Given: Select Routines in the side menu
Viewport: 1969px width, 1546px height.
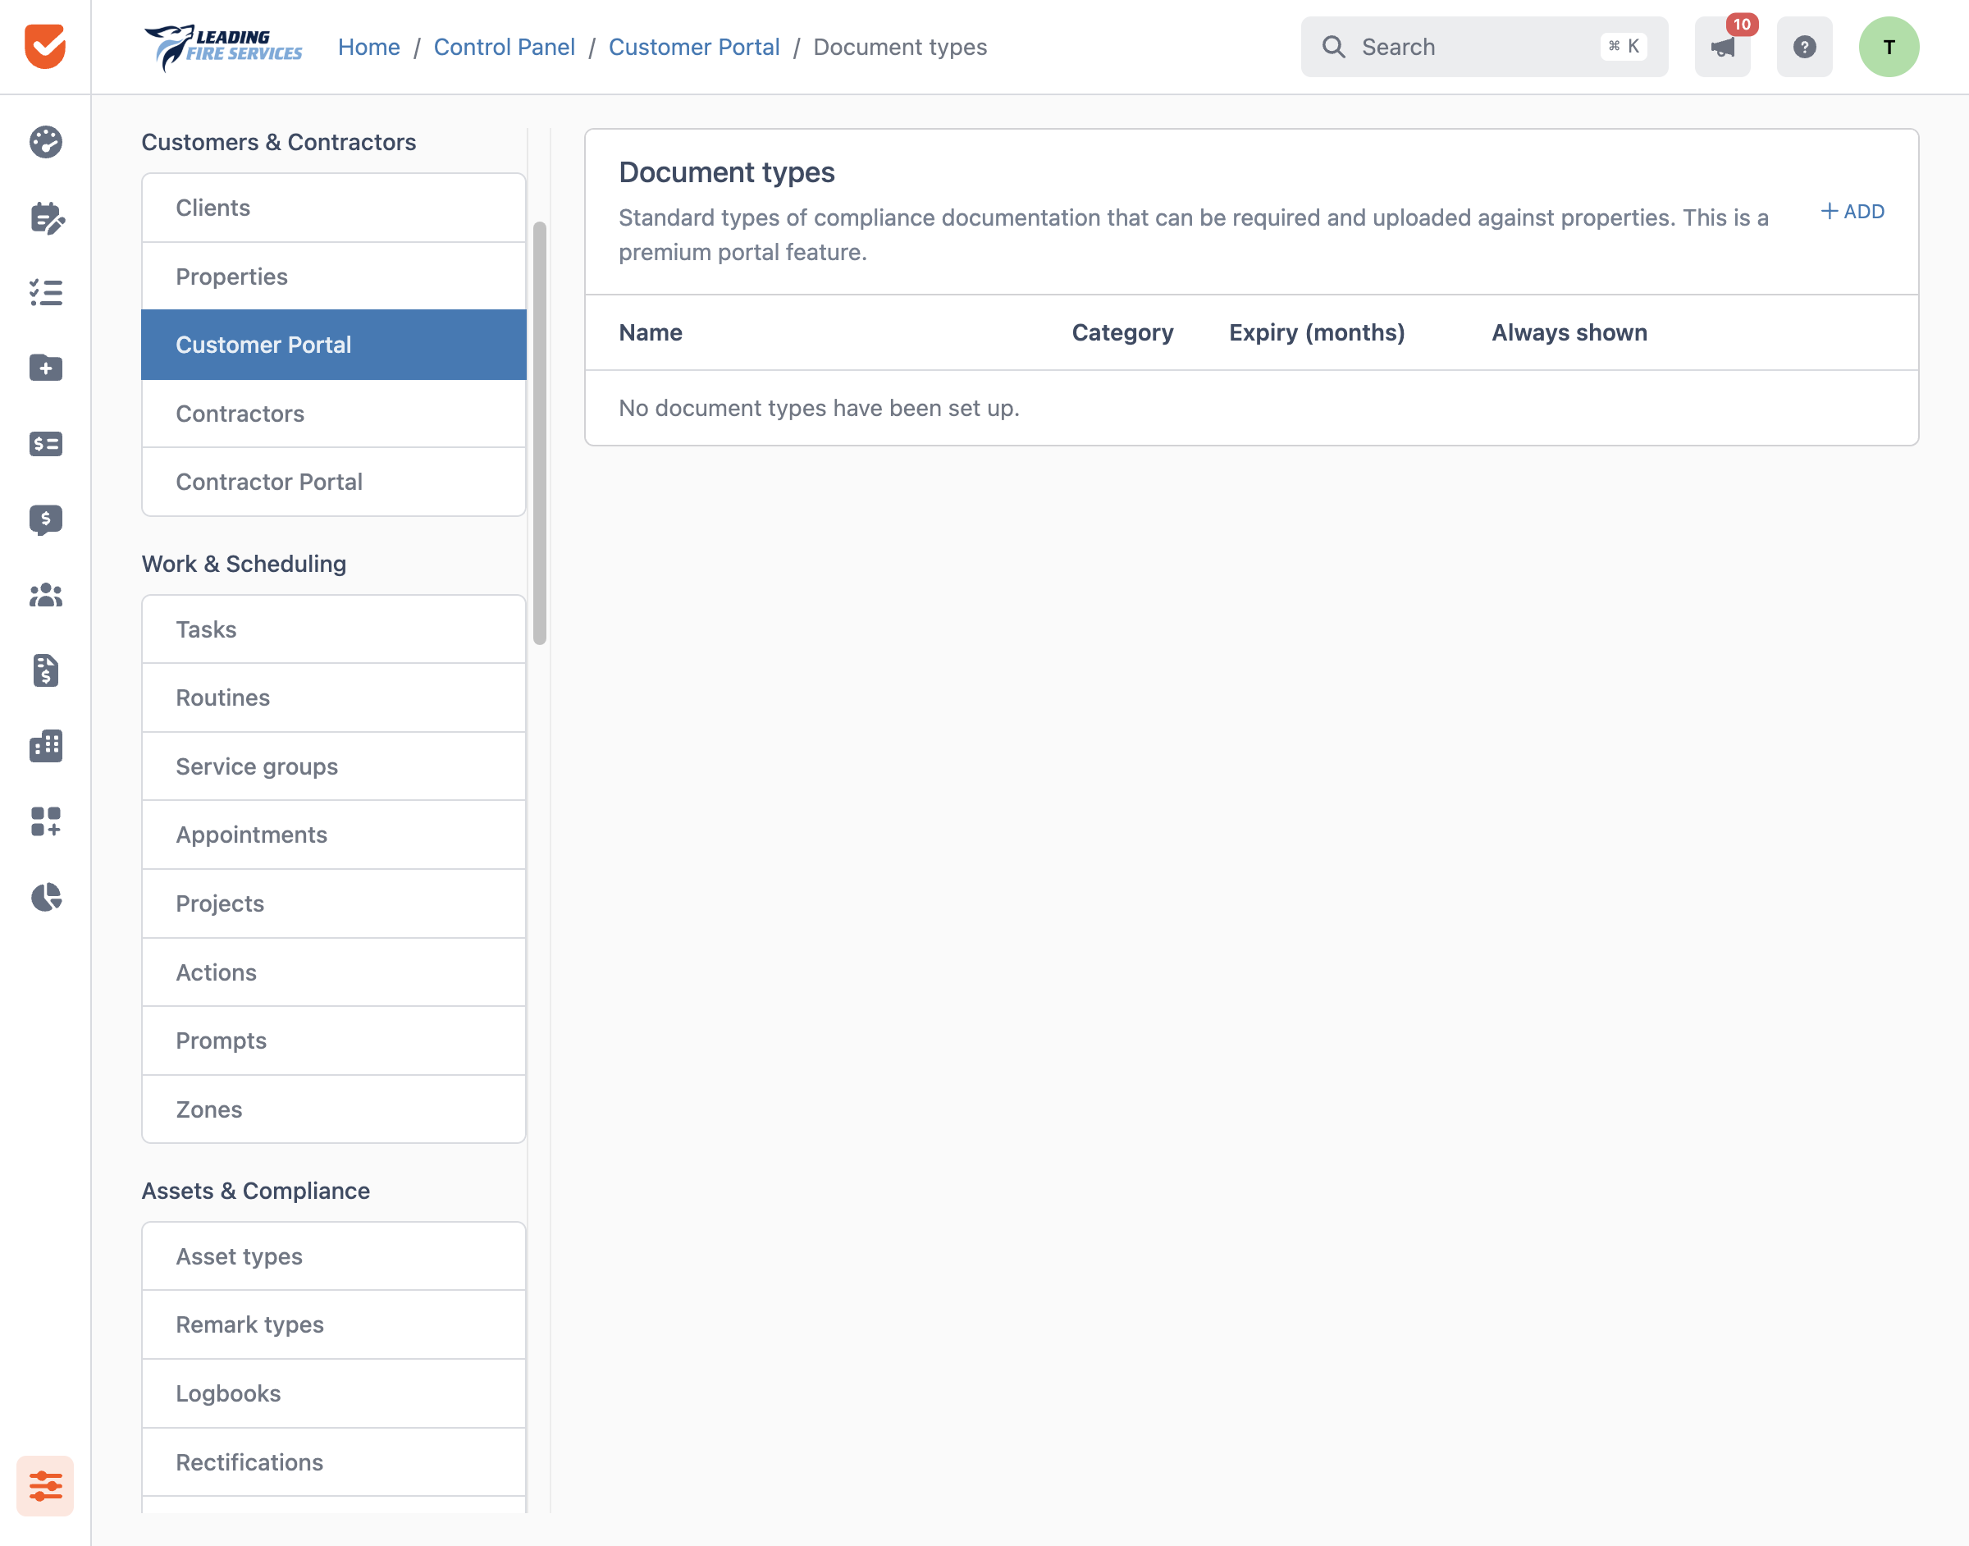Looking at the screenshot, I should tap(334, 698).
